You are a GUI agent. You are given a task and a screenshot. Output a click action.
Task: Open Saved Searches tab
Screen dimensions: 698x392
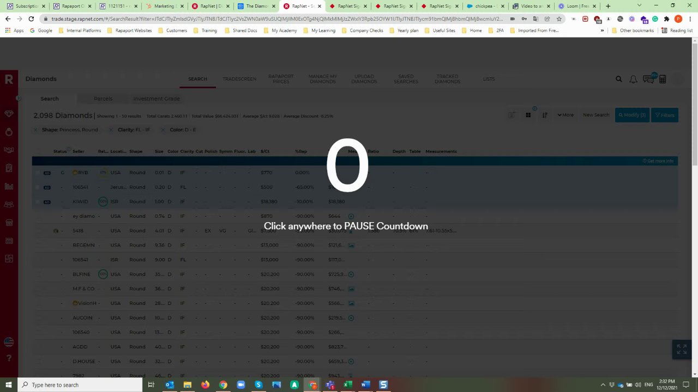point(406,79)
